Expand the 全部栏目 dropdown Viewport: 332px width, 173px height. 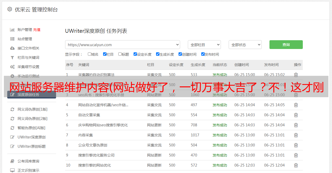(x=204, y=45)
